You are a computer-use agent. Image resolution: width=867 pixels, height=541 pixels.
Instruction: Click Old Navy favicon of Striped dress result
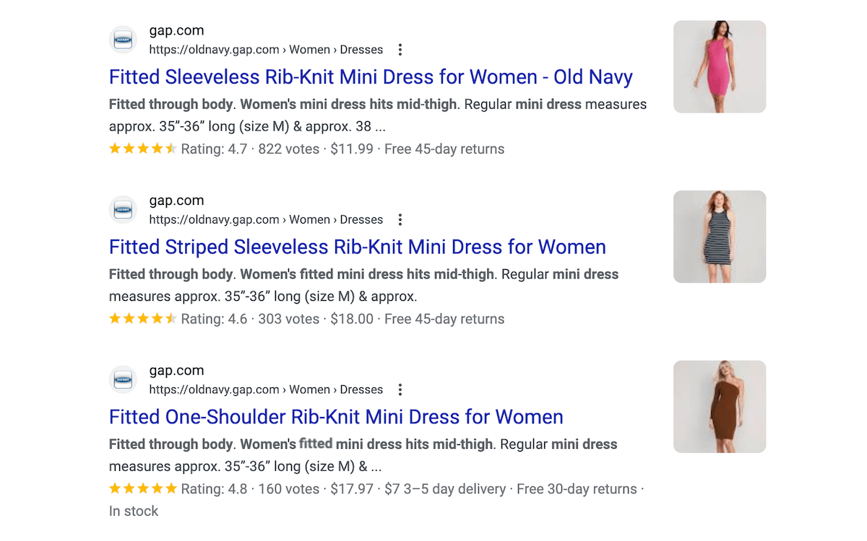pos(123,210)
